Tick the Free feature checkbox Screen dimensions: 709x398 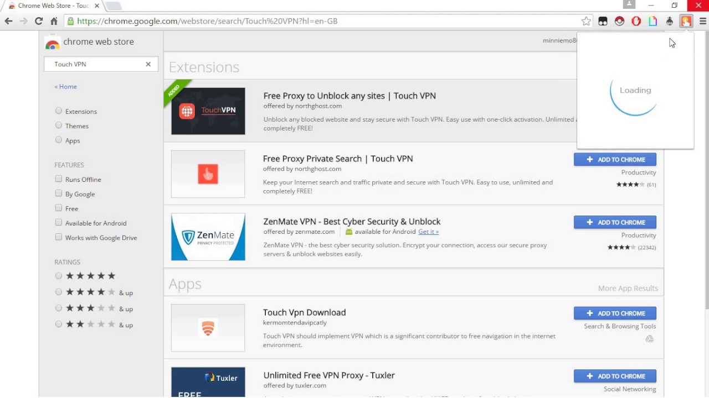[x=59, y=208]
